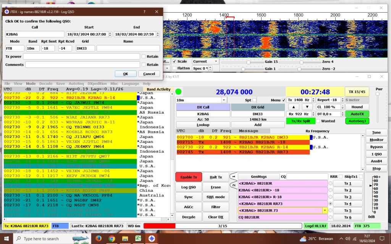Viewport: 391px width, 244px height.
Task: Tick the SkipTx1 checkbox
Action: tap(360, 177)
